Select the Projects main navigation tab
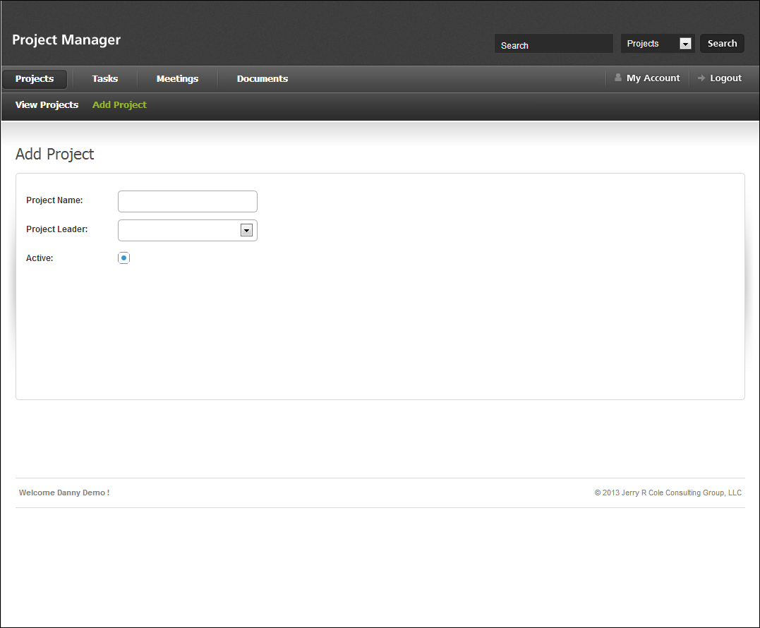The width and height of the screenshot is (760, 628). [35, 79]
